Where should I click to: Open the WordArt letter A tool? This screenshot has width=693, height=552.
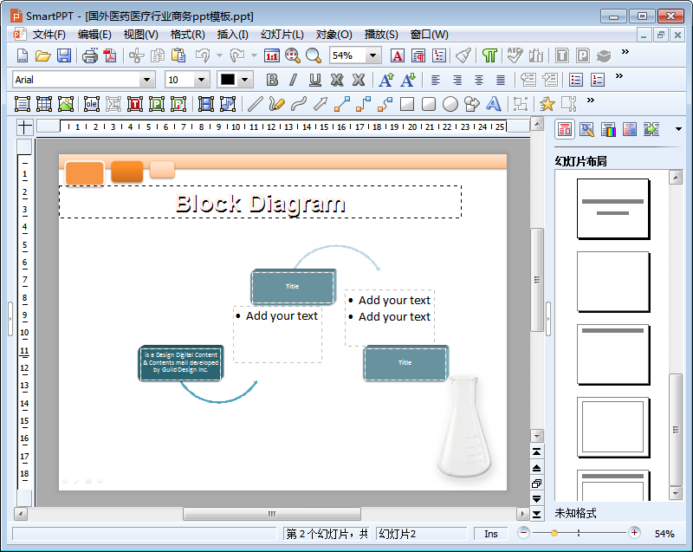[494, 104]
